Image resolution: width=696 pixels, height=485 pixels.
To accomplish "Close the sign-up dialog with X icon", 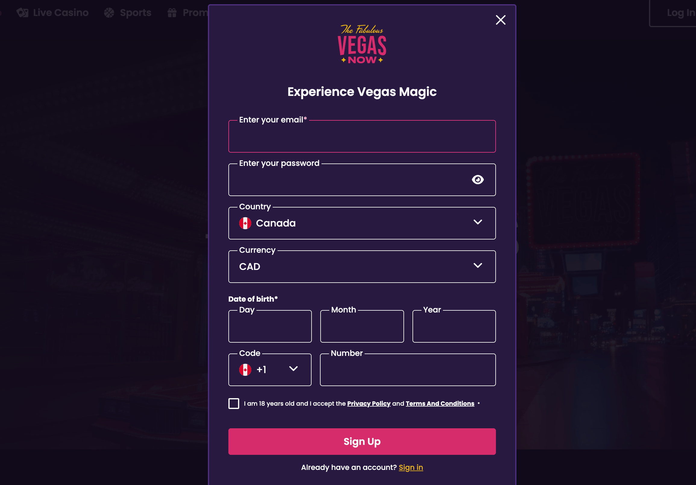I will click(x=500, y=20).
